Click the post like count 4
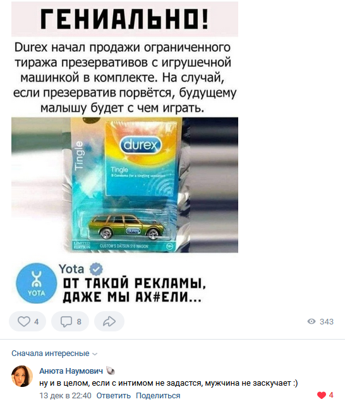Image resolution: width=345 pixels, height=404 pixels. pyautogui.click(x=37, y=321)
